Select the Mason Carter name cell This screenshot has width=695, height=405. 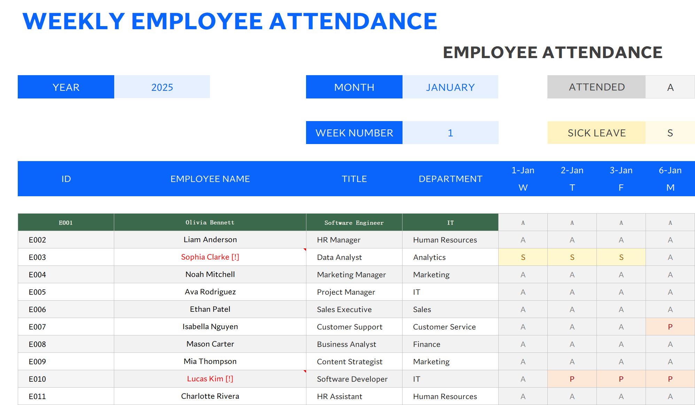210,344
